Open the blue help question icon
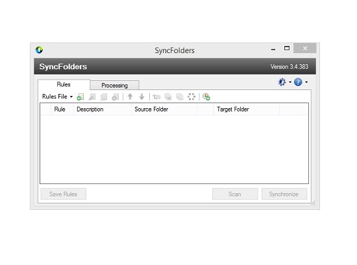The image size is (357, 265). click(298, 82)
